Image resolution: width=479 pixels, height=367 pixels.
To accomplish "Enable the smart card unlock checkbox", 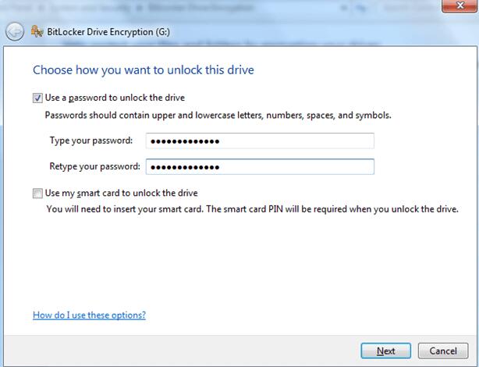I will click(37, 194).
